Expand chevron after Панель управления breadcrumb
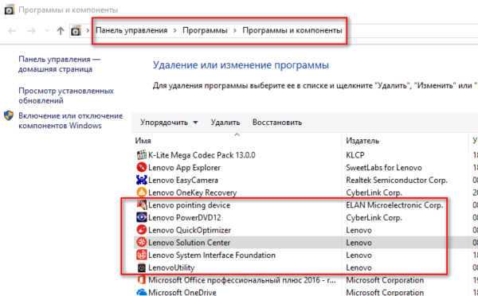This screenshot has height=296, width=478. pyautogui.click(x=175, y=30)
